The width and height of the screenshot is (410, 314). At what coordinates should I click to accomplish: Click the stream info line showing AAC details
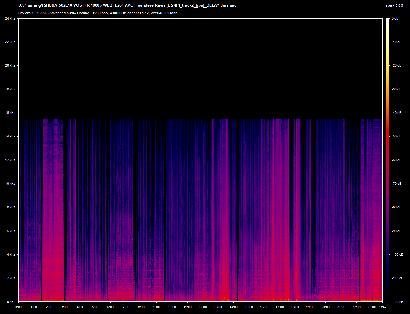[x=98, y=13]
